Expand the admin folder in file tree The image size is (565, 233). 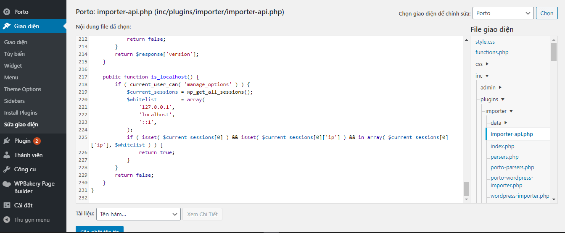(x=500, y=88)
